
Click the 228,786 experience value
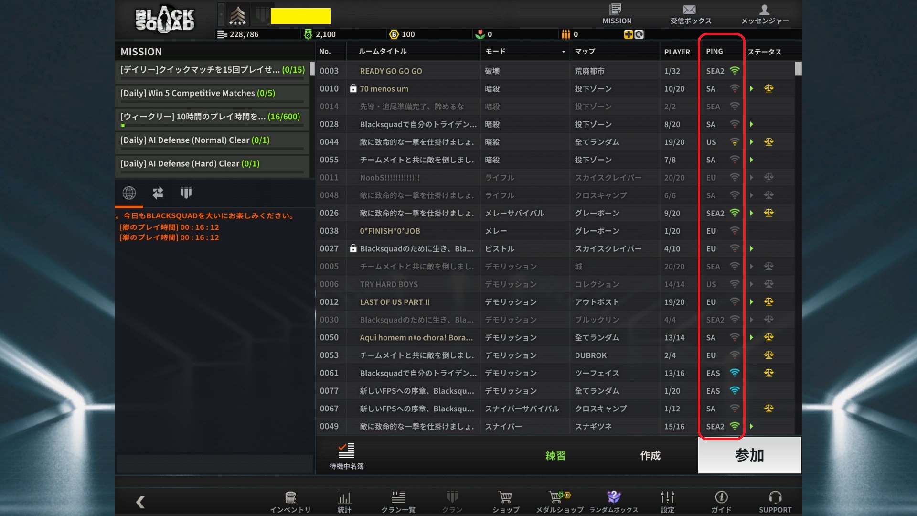point(244,34)
